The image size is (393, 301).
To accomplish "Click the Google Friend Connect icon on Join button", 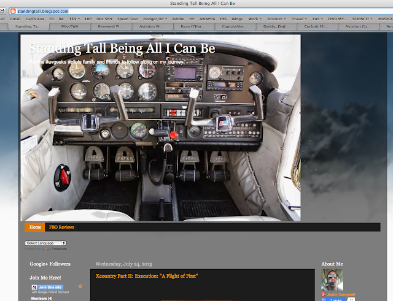I will point(34,288).
